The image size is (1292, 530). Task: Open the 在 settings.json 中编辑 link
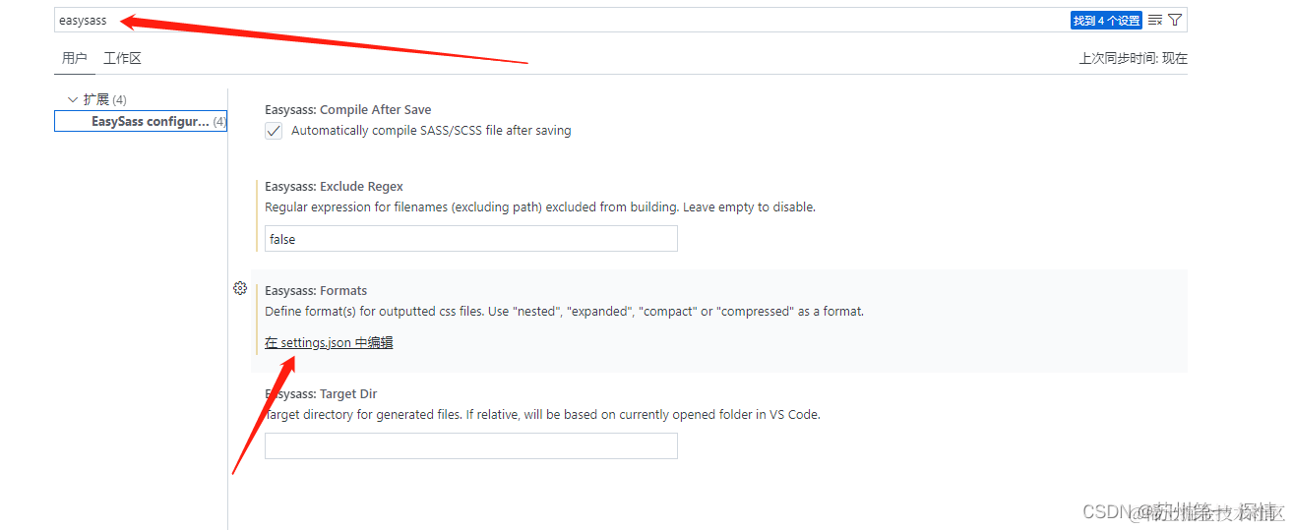point(329,342)
